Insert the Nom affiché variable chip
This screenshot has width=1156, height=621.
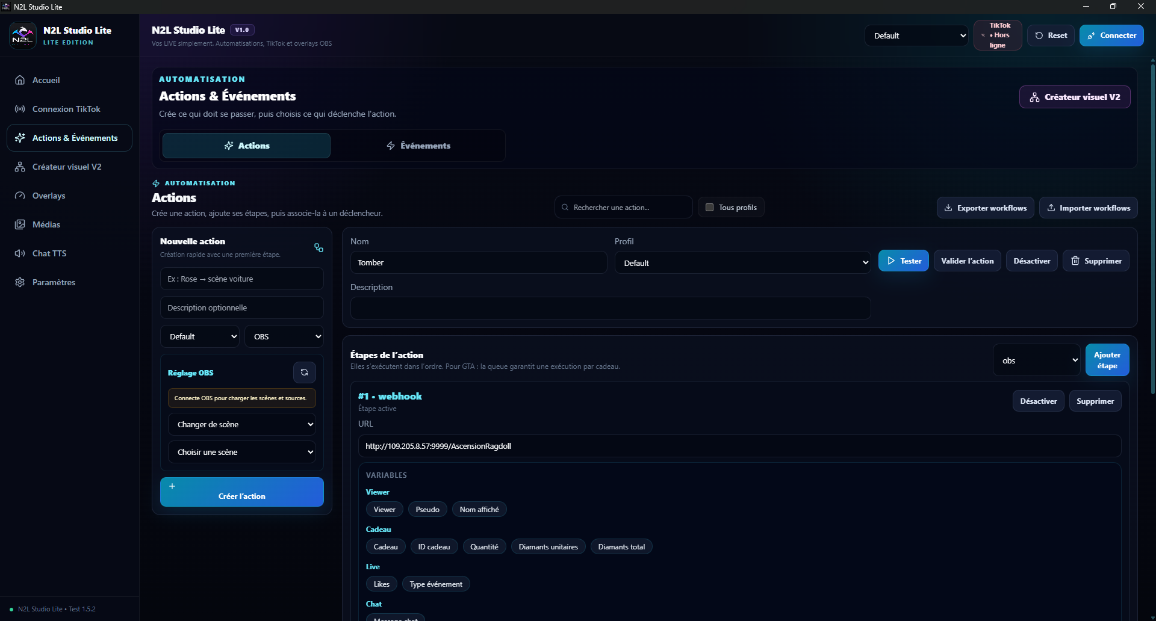(x=479, y=510)
